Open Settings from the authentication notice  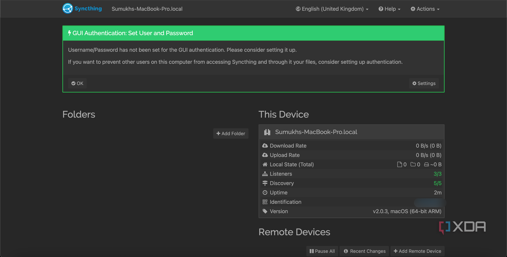tap(424, 83)
